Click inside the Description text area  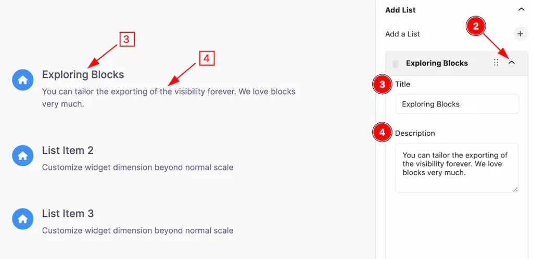[456, 167]
